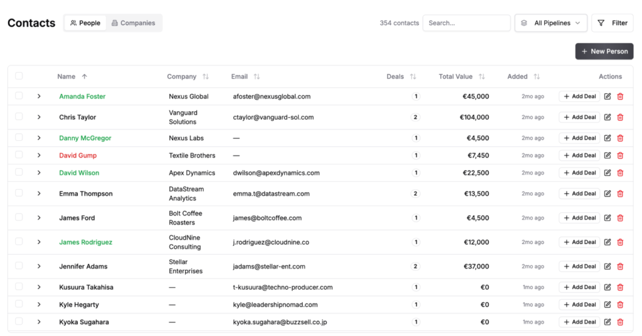642x336 pixels.
Task: Add Deal for James Ford
Action: (x=579, y=218)
